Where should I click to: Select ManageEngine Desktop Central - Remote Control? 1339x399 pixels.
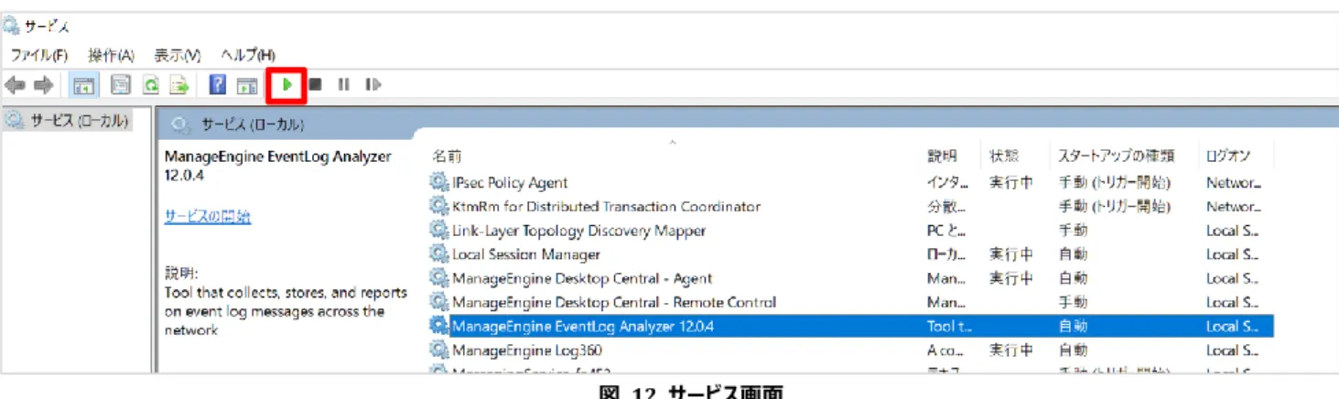click(x=614, y=302)
